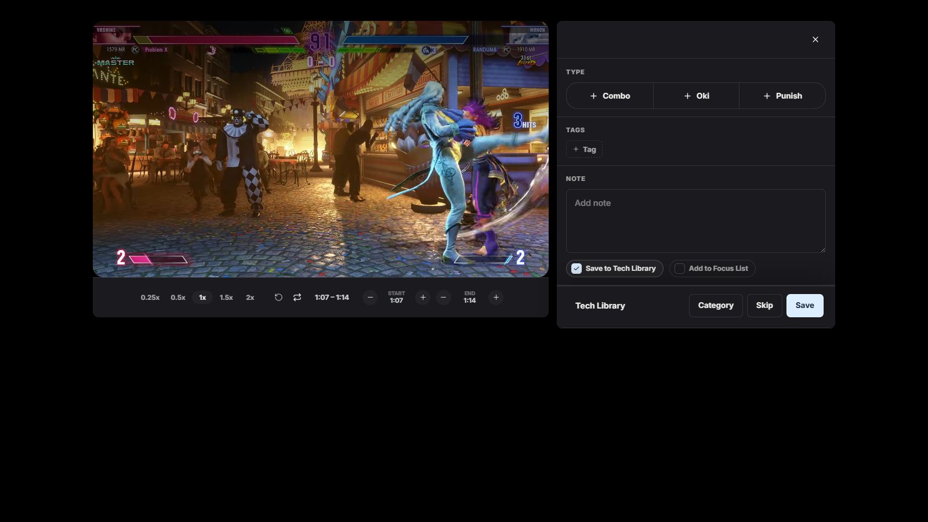Open the Category button
Screen dimensions: 928x522
pyautogui.click(x=716, y=306)
